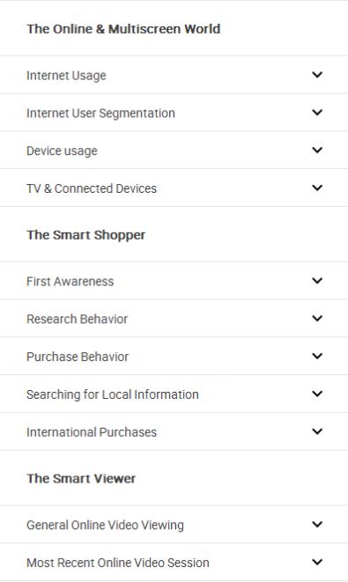Expand Most Recent Online Video Session chevron
Image resolution: width=348 pixels, height=582 pixels.
coord(317,563)
